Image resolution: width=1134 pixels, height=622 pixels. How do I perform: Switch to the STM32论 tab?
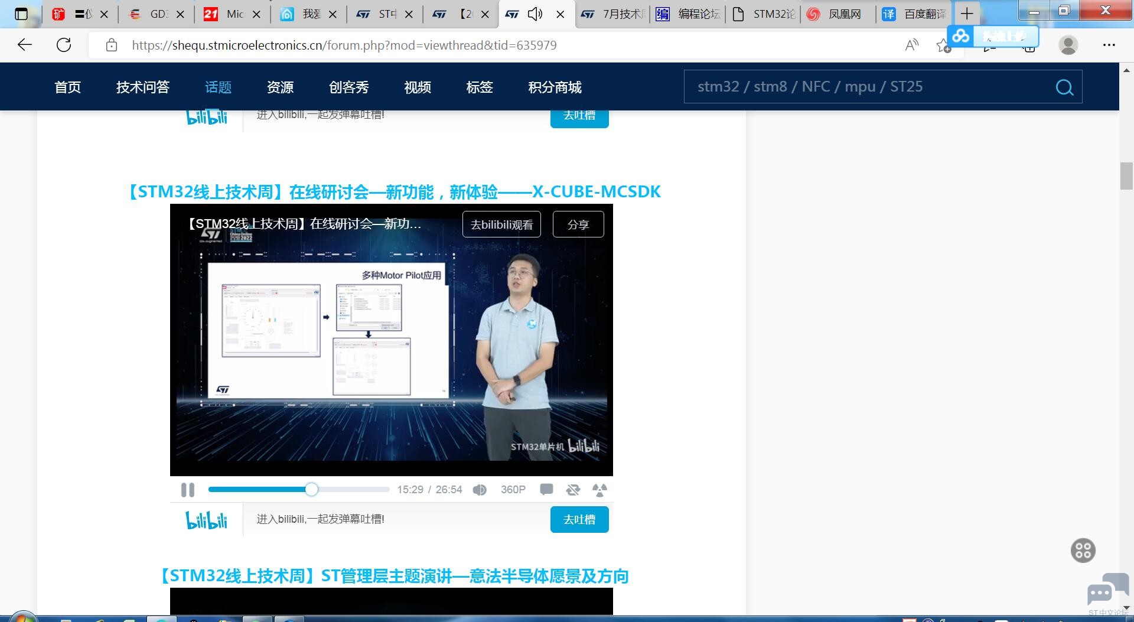point(764,14)
